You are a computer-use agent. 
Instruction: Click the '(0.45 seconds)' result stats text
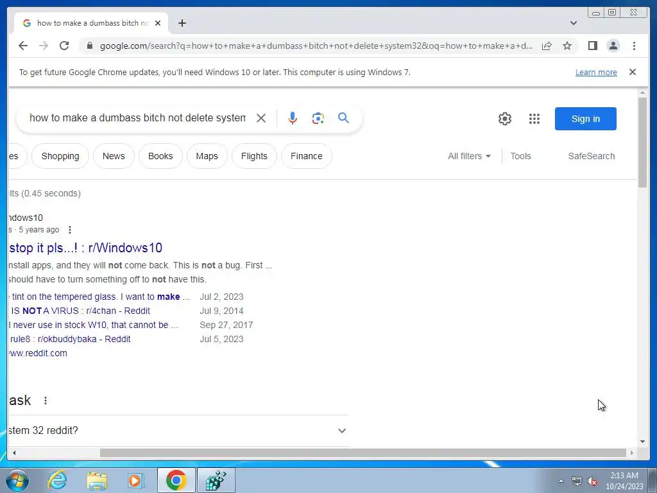tap(51, 193)
